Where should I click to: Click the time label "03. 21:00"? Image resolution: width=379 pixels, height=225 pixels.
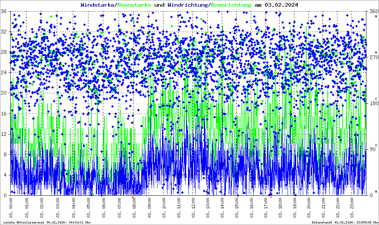323,208
